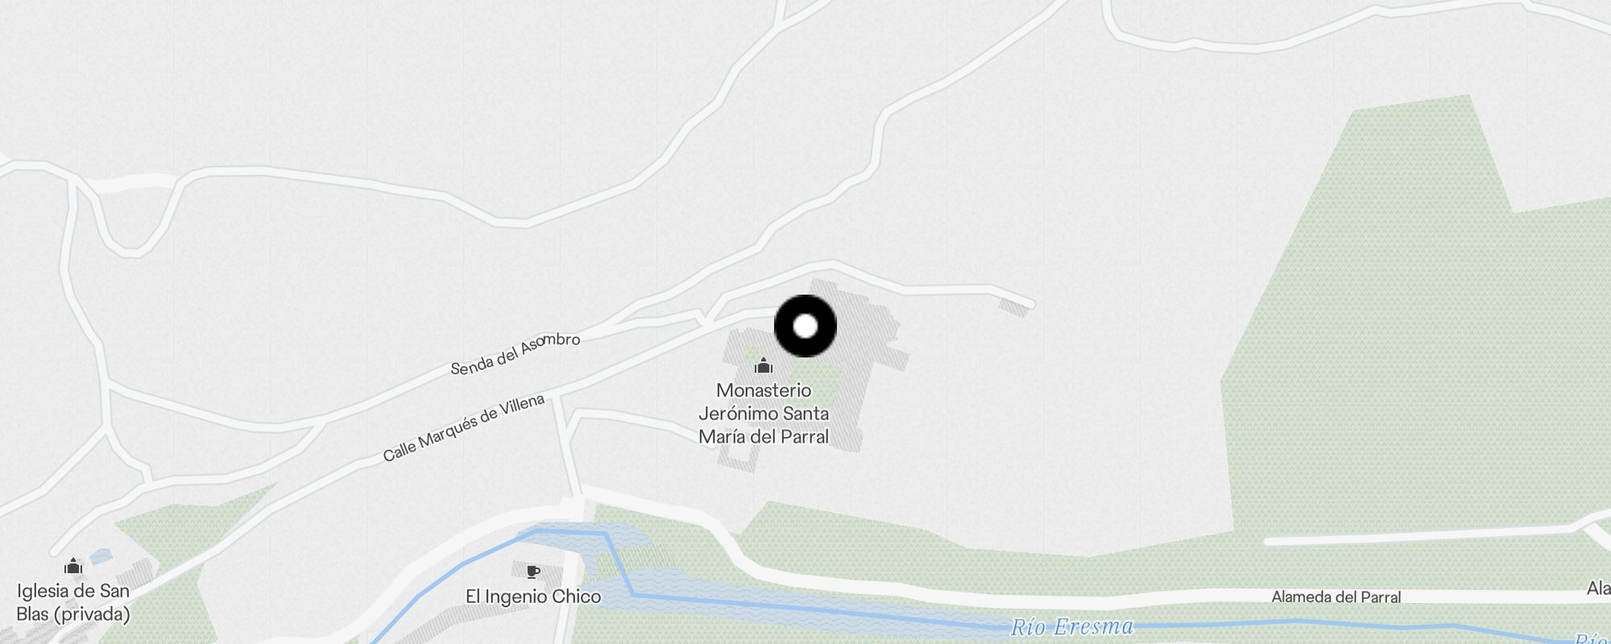Open the Iglesia de San Blas (privada) label
Screen dimensions: 1611x644
73,602
